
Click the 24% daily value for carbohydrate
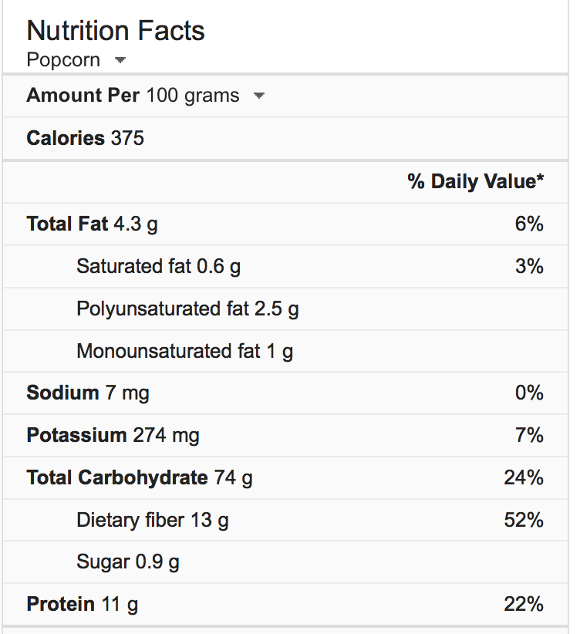pyautogui.click(x=524, y=478)
